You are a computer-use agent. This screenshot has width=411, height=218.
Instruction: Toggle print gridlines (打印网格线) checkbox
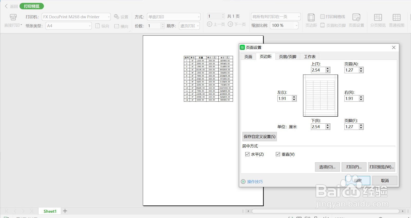(x=322, y=17)
